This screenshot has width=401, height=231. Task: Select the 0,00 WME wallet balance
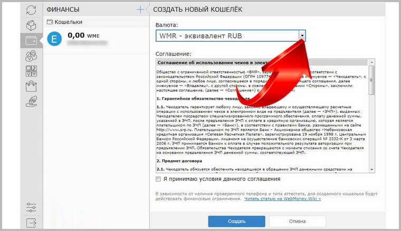83,35
